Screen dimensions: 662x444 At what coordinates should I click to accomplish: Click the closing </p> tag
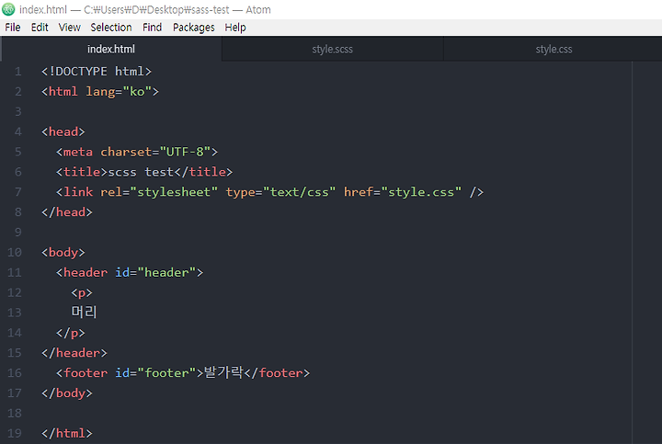(x=71, y=333)
